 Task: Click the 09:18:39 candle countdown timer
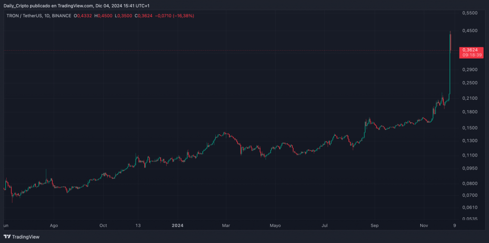[470, 55]
